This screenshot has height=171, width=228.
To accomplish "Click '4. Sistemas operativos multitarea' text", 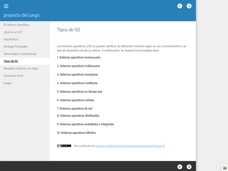I will click(77, 83).
